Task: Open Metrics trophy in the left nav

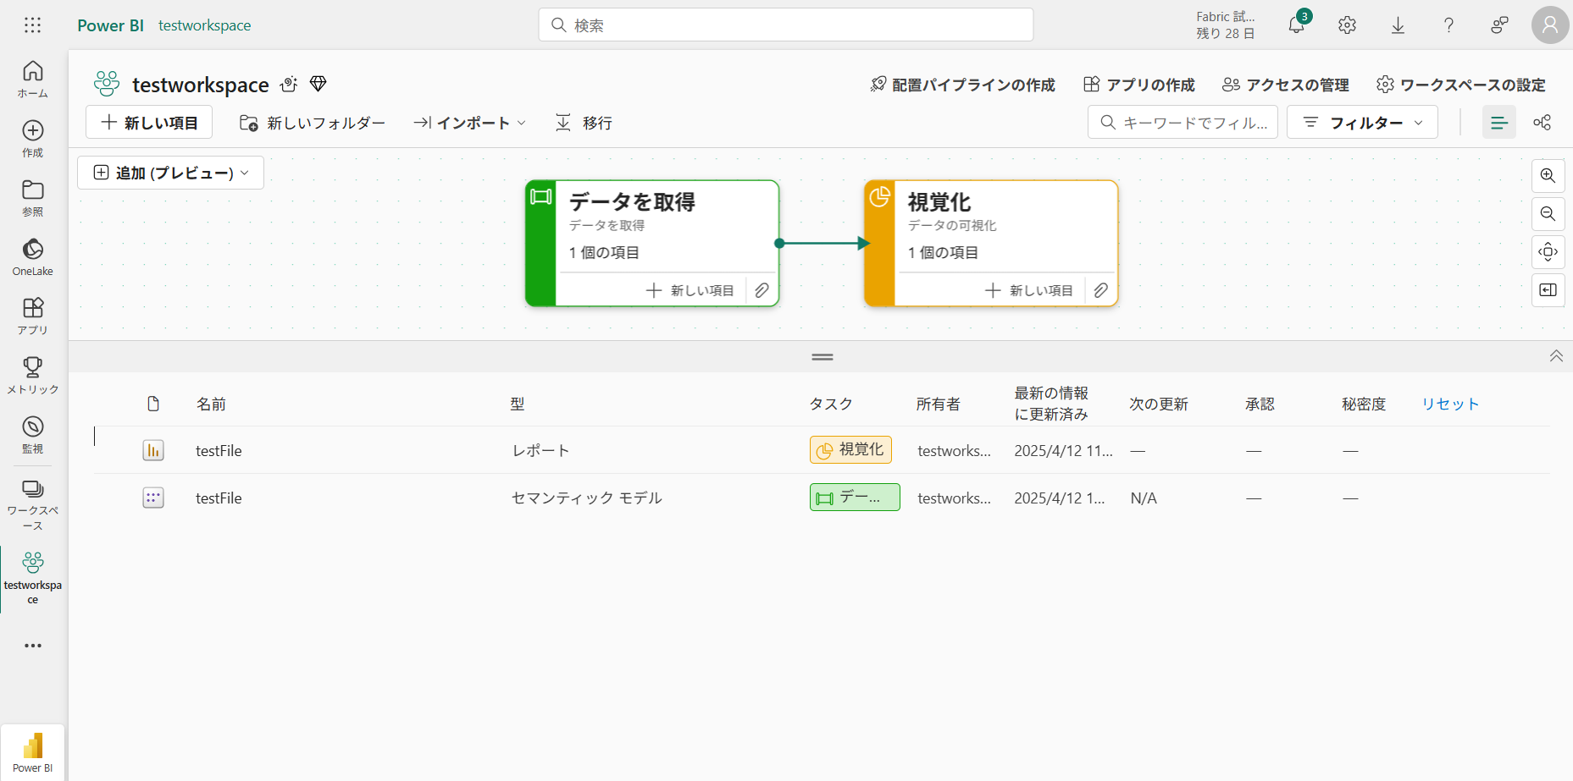Action: pyautogui.click(x=33, y=376)
